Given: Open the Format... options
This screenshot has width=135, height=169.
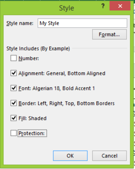Looking at the screenshot, I should 109,34.
